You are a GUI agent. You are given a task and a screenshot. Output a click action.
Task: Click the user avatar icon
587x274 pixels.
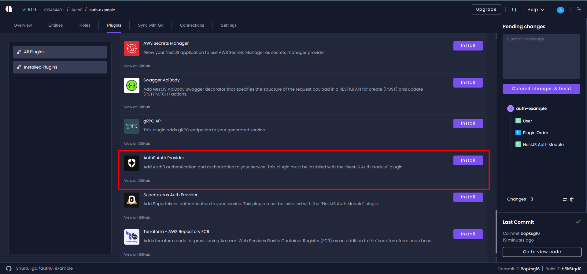point(560,10)
